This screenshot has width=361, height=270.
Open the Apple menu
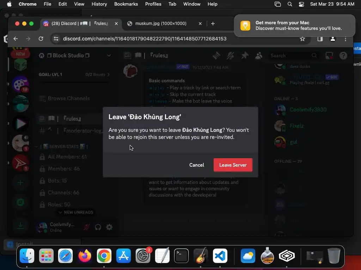point(9,4)
